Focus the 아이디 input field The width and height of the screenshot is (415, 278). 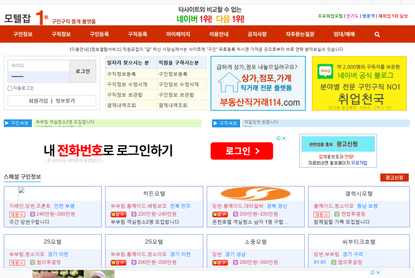click(x=39, y=66)
